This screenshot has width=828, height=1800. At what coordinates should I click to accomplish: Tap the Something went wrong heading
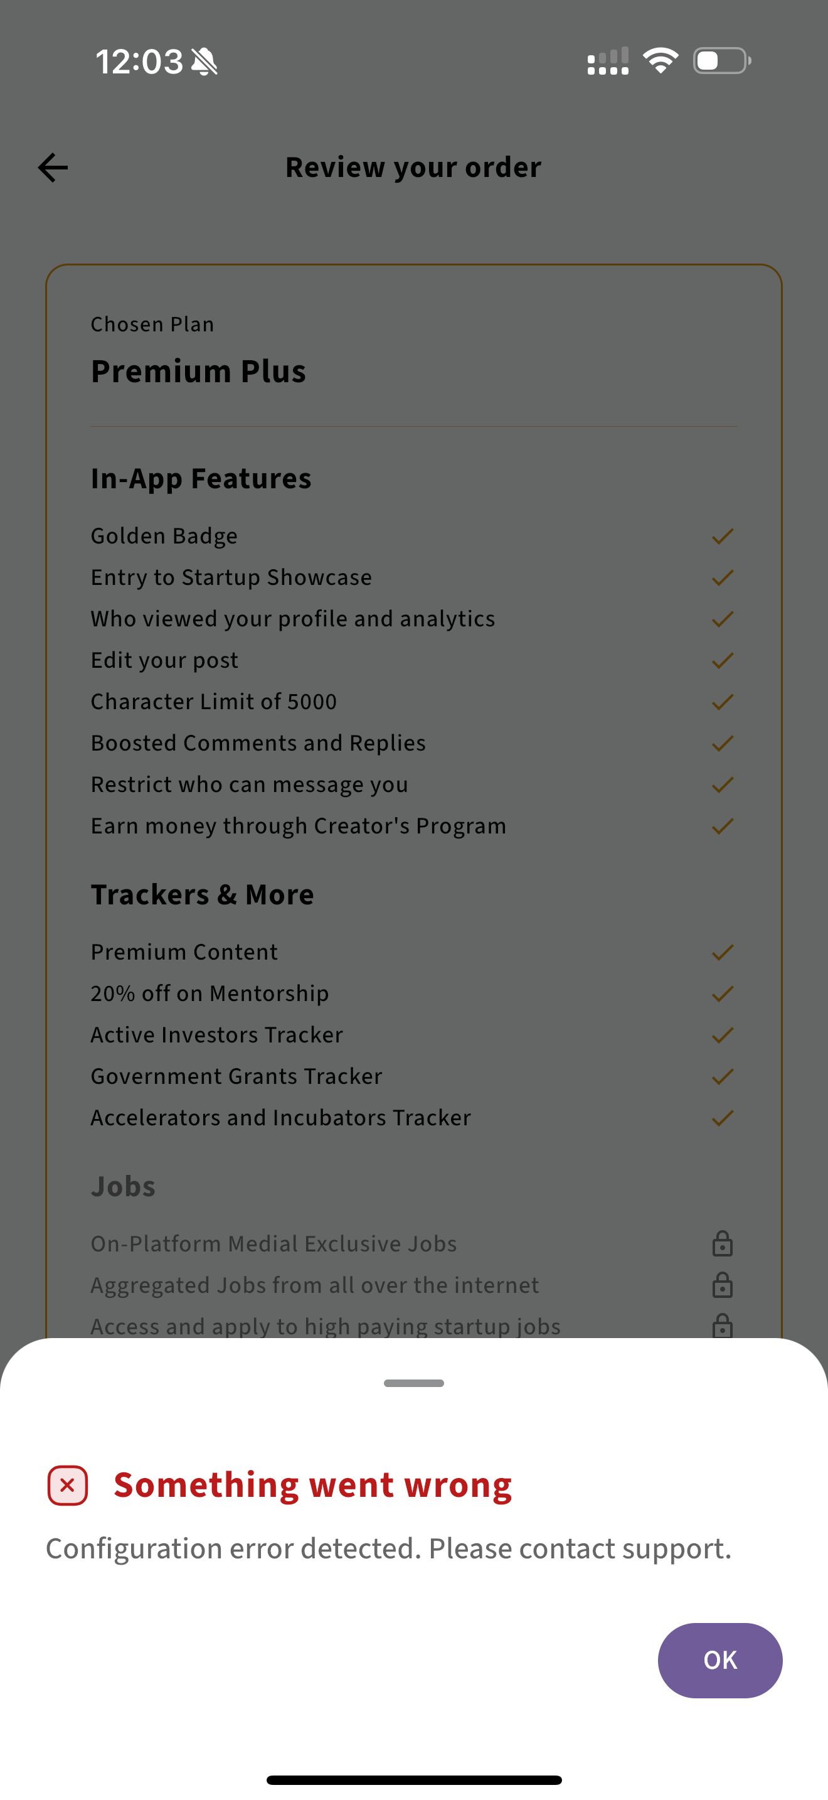(313, 1485)
